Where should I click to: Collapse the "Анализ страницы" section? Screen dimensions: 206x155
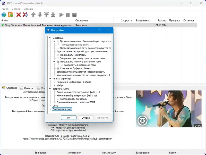click(x=50, y=79)
